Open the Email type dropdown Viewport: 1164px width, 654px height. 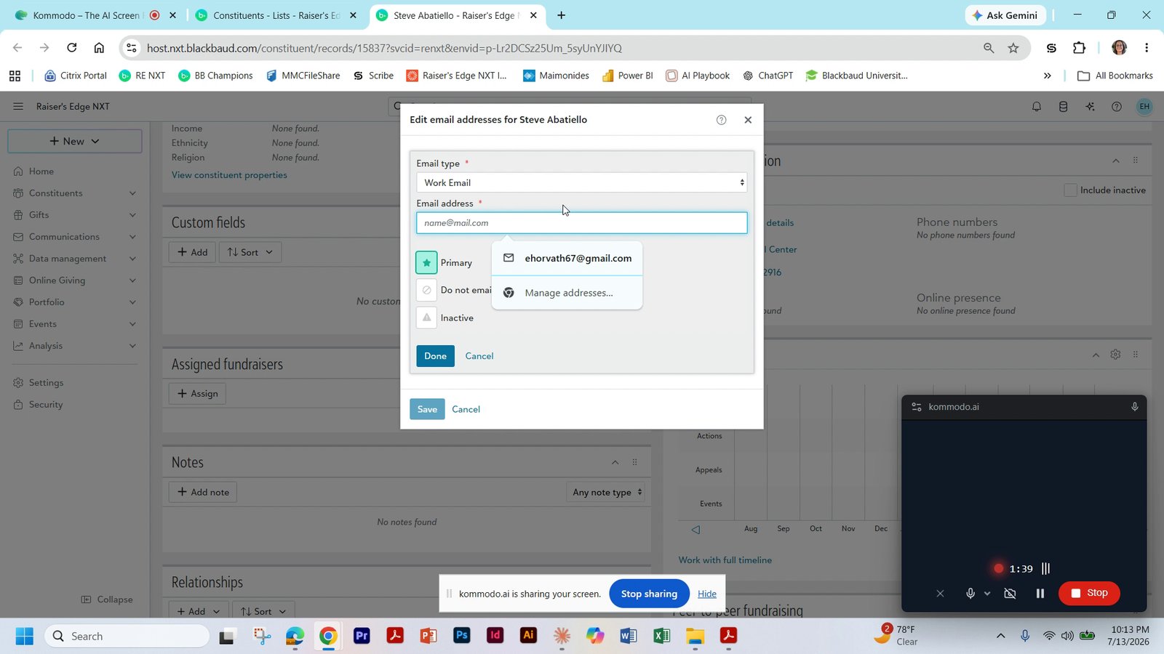pyautogui.click(x=582, y=182)
